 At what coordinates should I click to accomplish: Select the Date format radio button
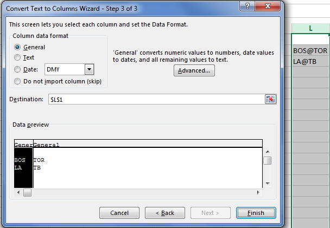(17, 69)
